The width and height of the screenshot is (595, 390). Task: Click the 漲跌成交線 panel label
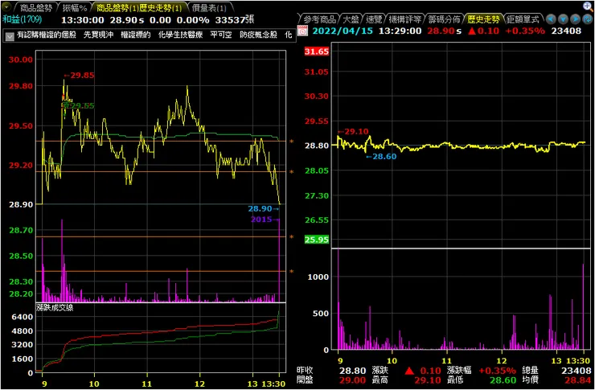point(55,308)
